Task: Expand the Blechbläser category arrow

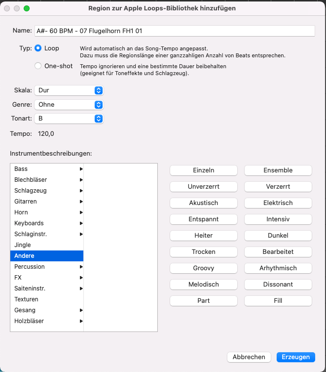Action: 81,180
